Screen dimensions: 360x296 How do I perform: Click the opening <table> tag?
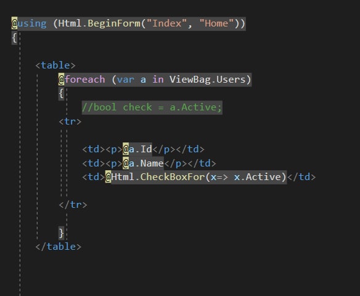pos(55,65)
